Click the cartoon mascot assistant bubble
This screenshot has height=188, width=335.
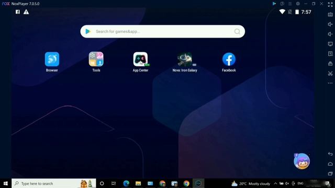(301, 161)
